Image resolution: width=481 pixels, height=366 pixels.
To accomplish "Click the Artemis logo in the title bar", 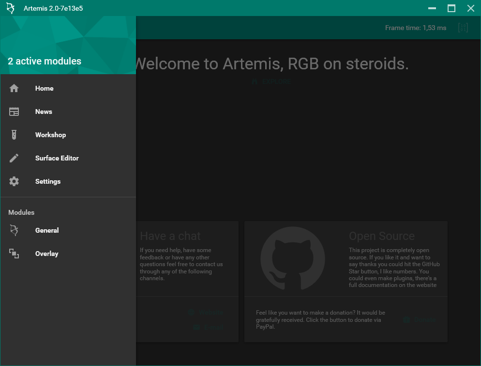I will [x=11, y=8].
